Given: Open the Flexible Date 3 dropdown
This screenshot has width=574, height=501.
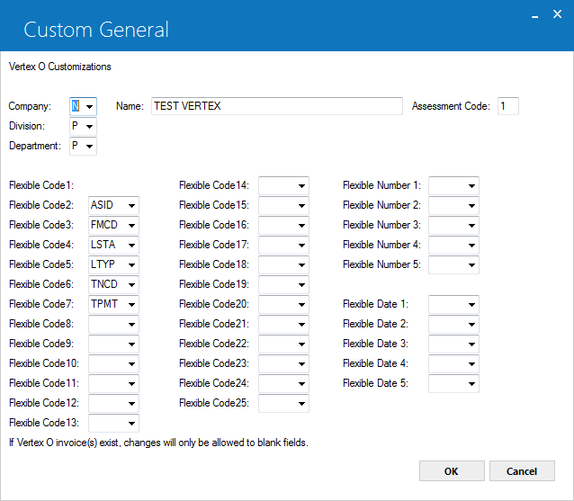Looking at the screenshot, I should 453,344.
